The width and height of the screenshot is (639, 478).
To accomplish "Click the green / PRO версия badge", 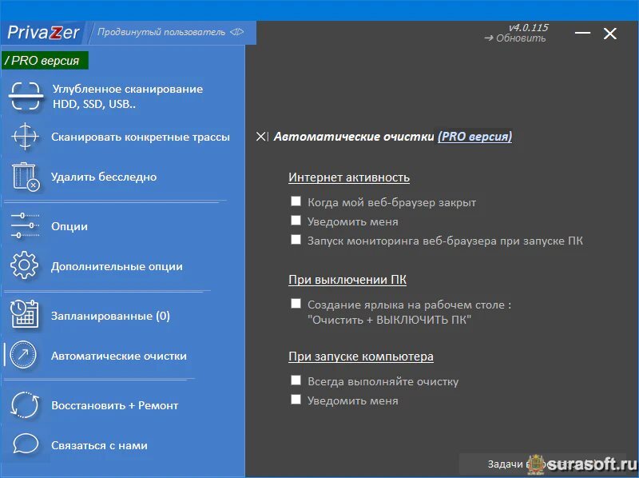I will pyautogui.click(x=45, y=61).
